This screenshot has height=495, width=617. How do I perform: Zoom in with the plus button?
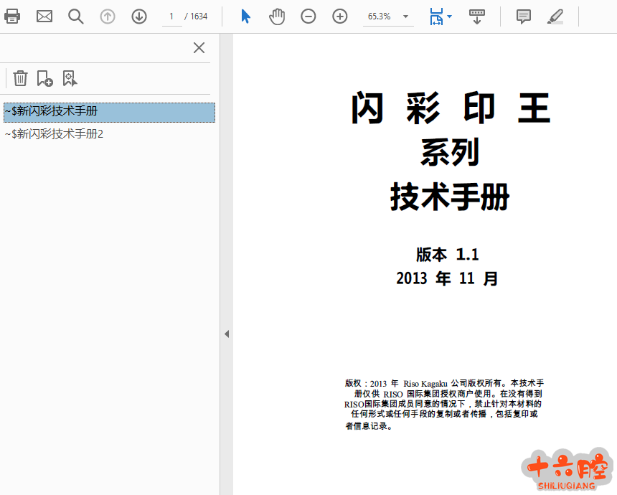(x=340, y=16)
